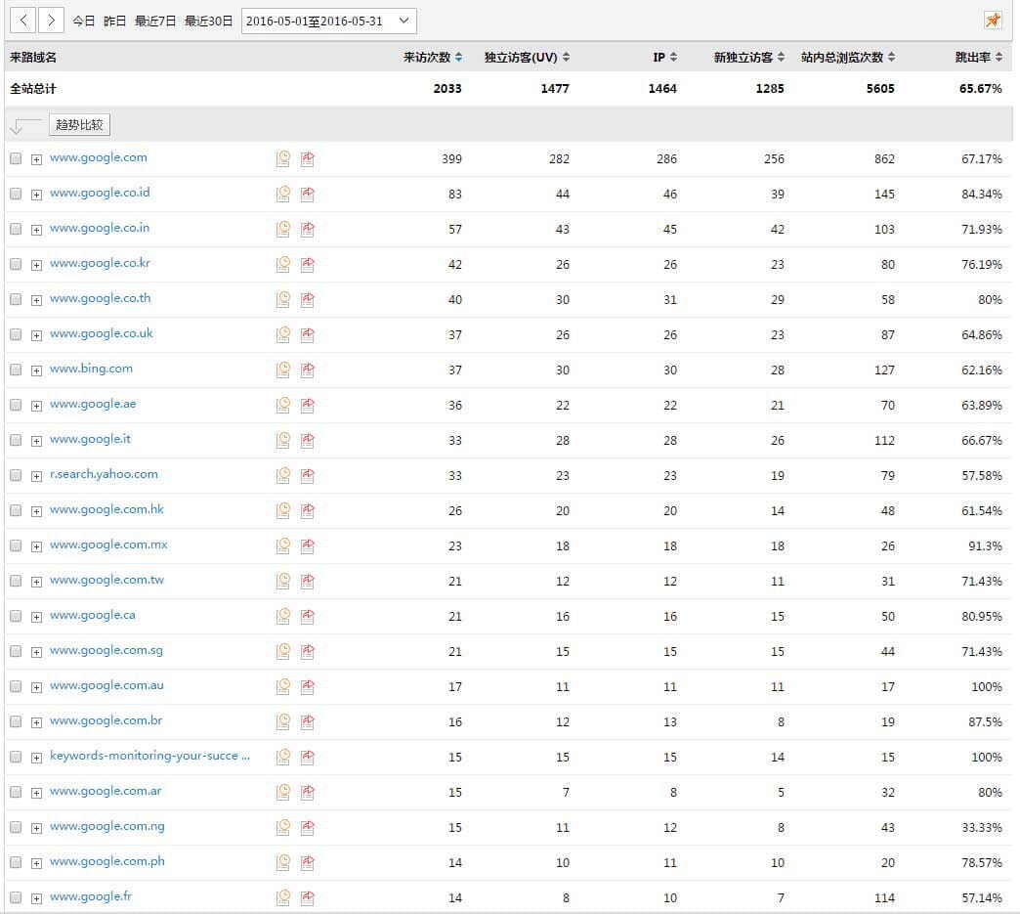1020x914 pixels.
Task: Expand the www.google.co.uk row
Action: [x=36, y=335]
